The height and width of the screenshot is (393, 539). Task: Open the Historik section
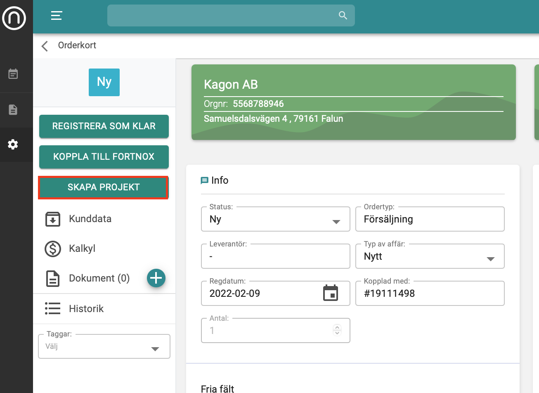[x=86, y=309]
